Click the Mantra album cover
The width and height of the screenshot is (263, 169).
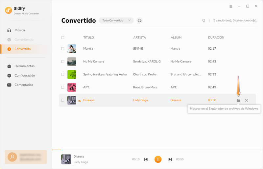(72, 49)
